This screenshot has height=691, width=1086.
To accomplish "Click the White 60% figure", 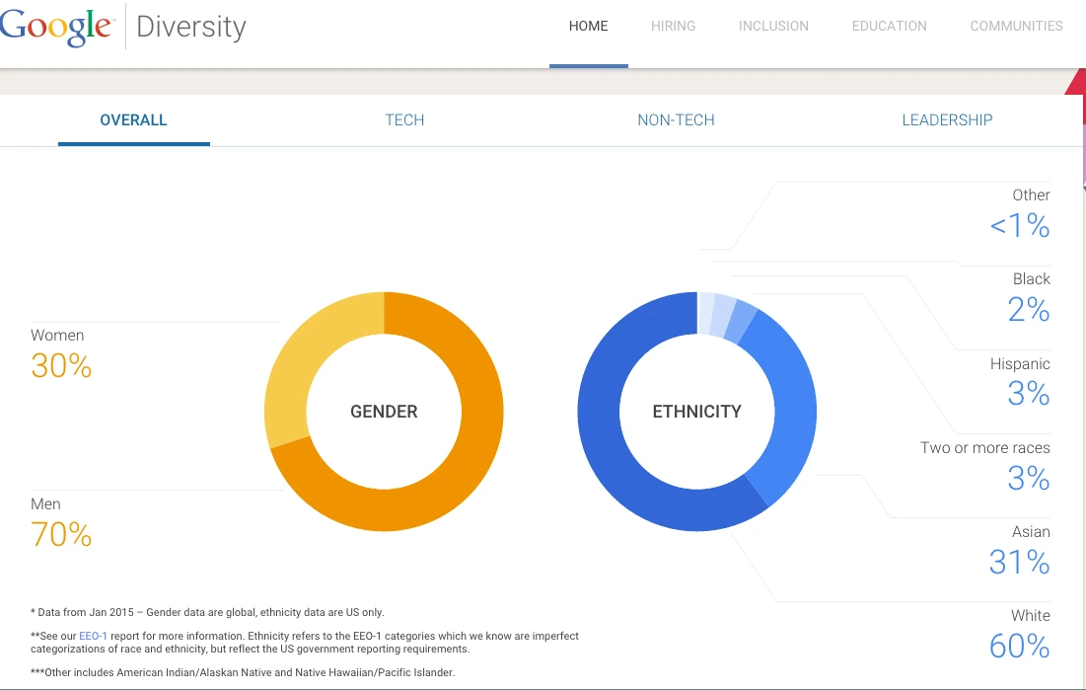I will click(x=1020, y=646).
